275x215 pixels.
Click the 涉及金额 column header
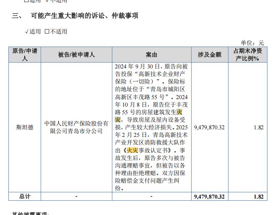[210, 55]
